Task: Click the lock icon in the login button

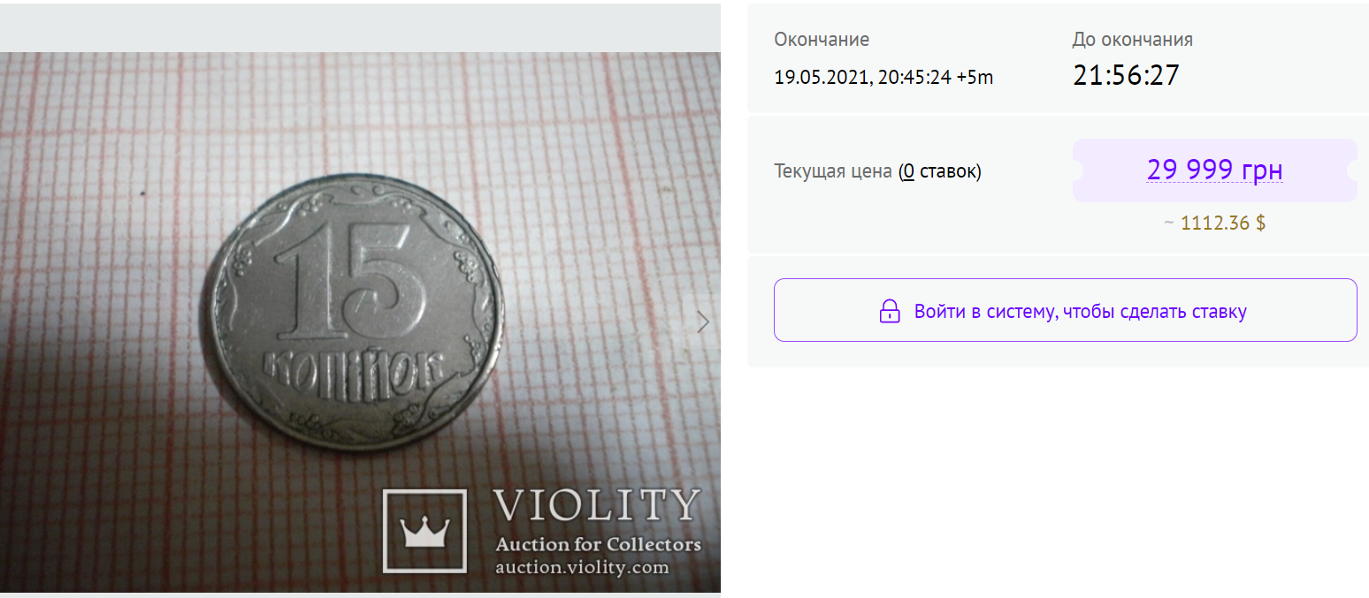Action: click(889, 311)
